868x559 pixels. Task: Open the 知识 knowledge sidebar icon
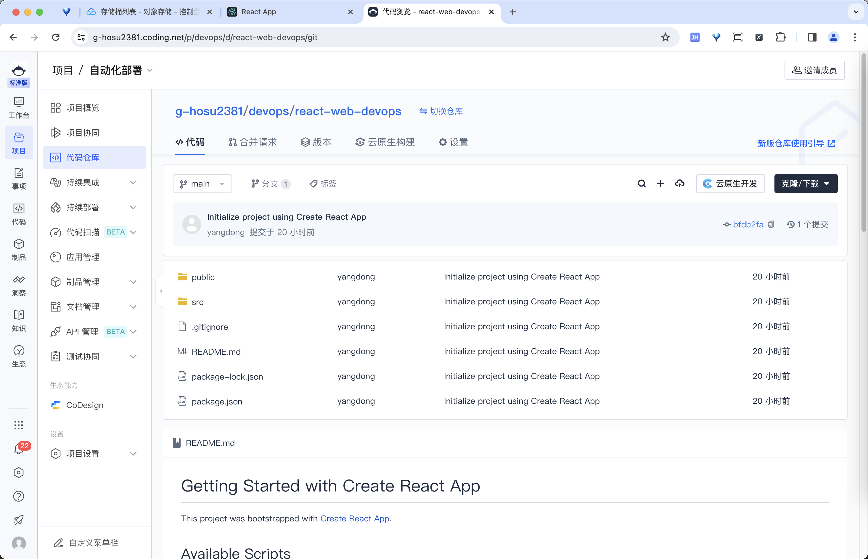[19, 321]
